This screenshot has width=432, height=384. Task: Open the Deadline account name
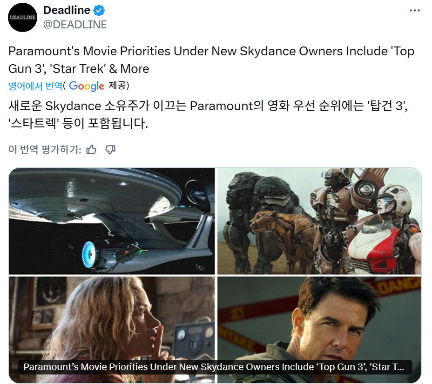coord(67,10)
